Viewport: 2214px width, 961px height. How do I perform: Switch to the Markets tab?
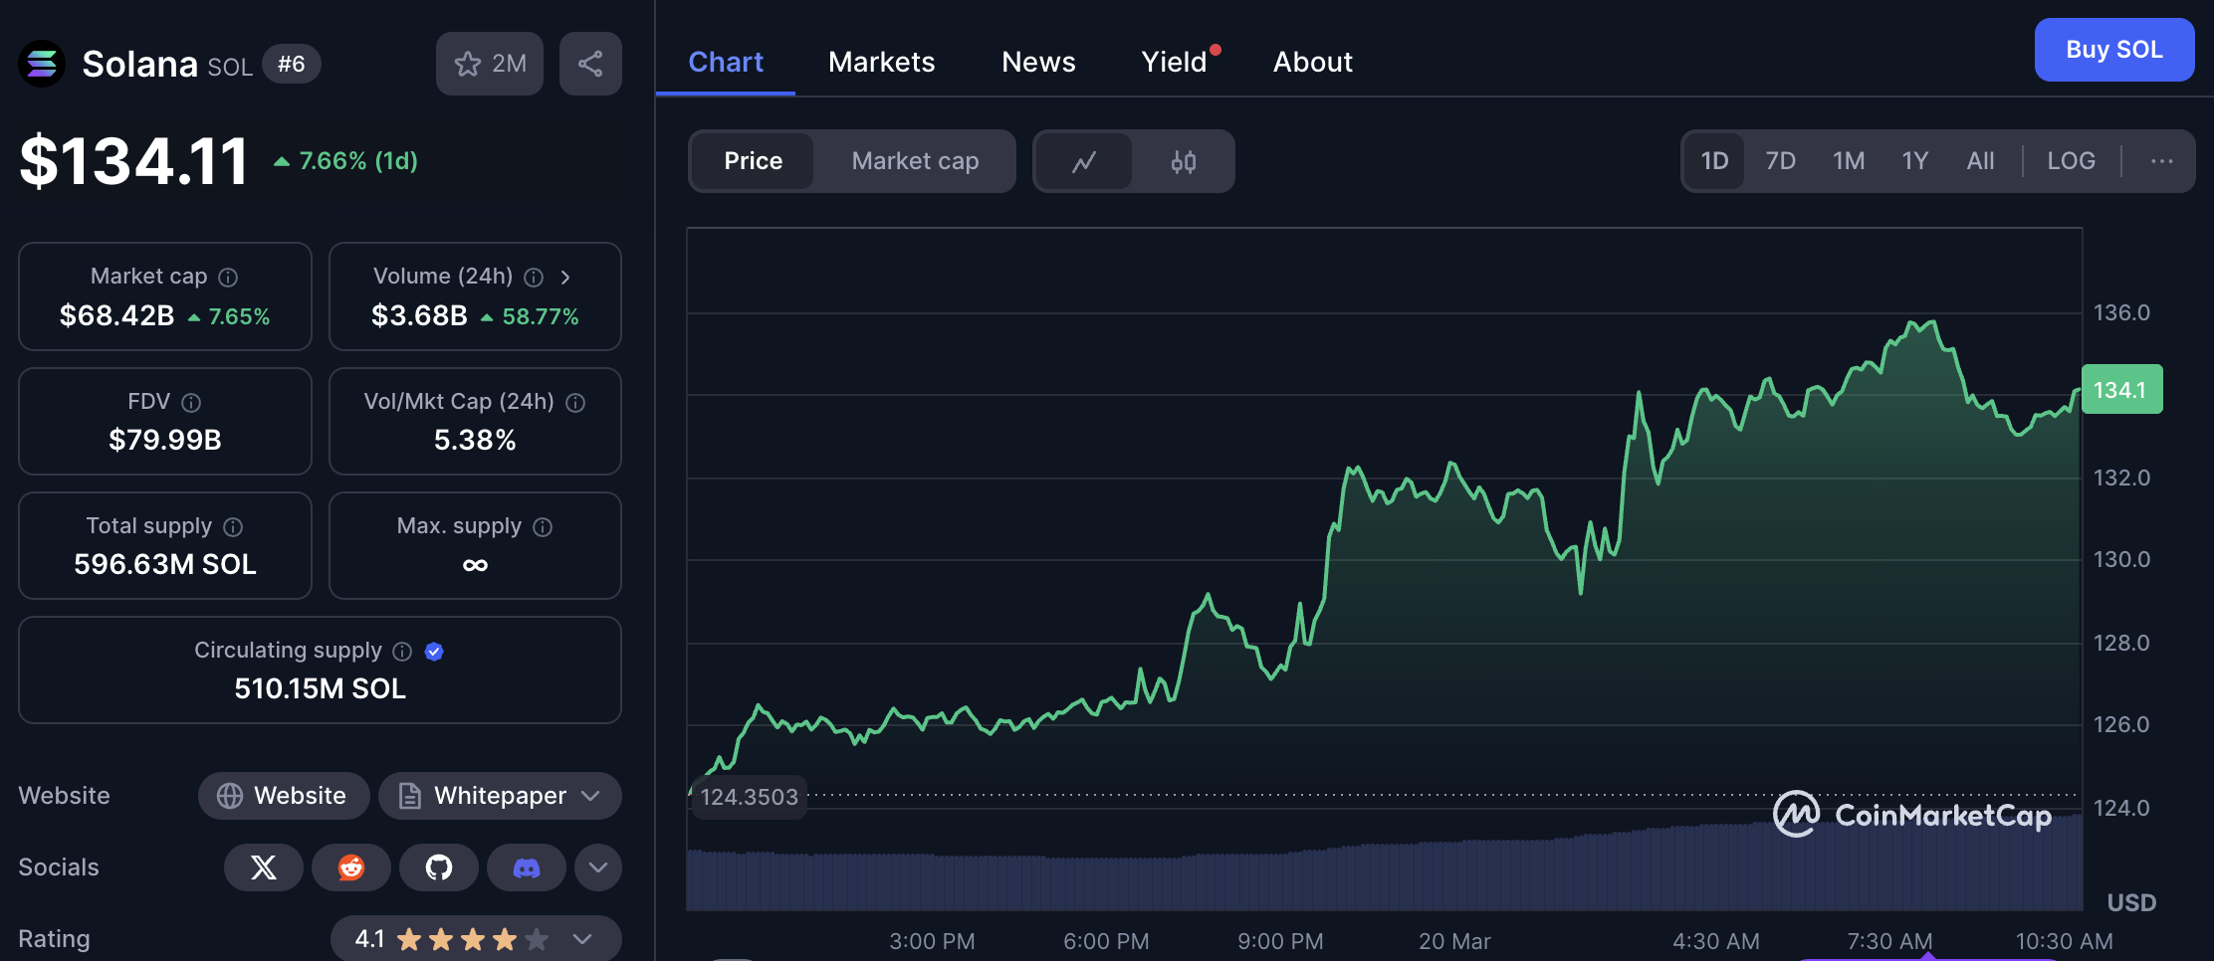tap(881, 62)
